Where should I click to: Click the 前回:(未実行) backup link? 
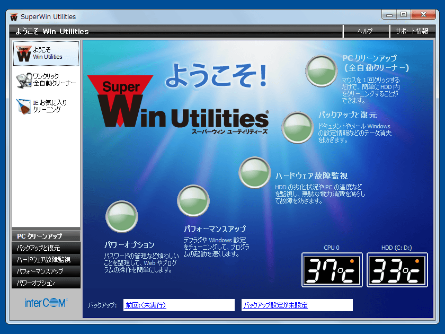click(146, 305)
